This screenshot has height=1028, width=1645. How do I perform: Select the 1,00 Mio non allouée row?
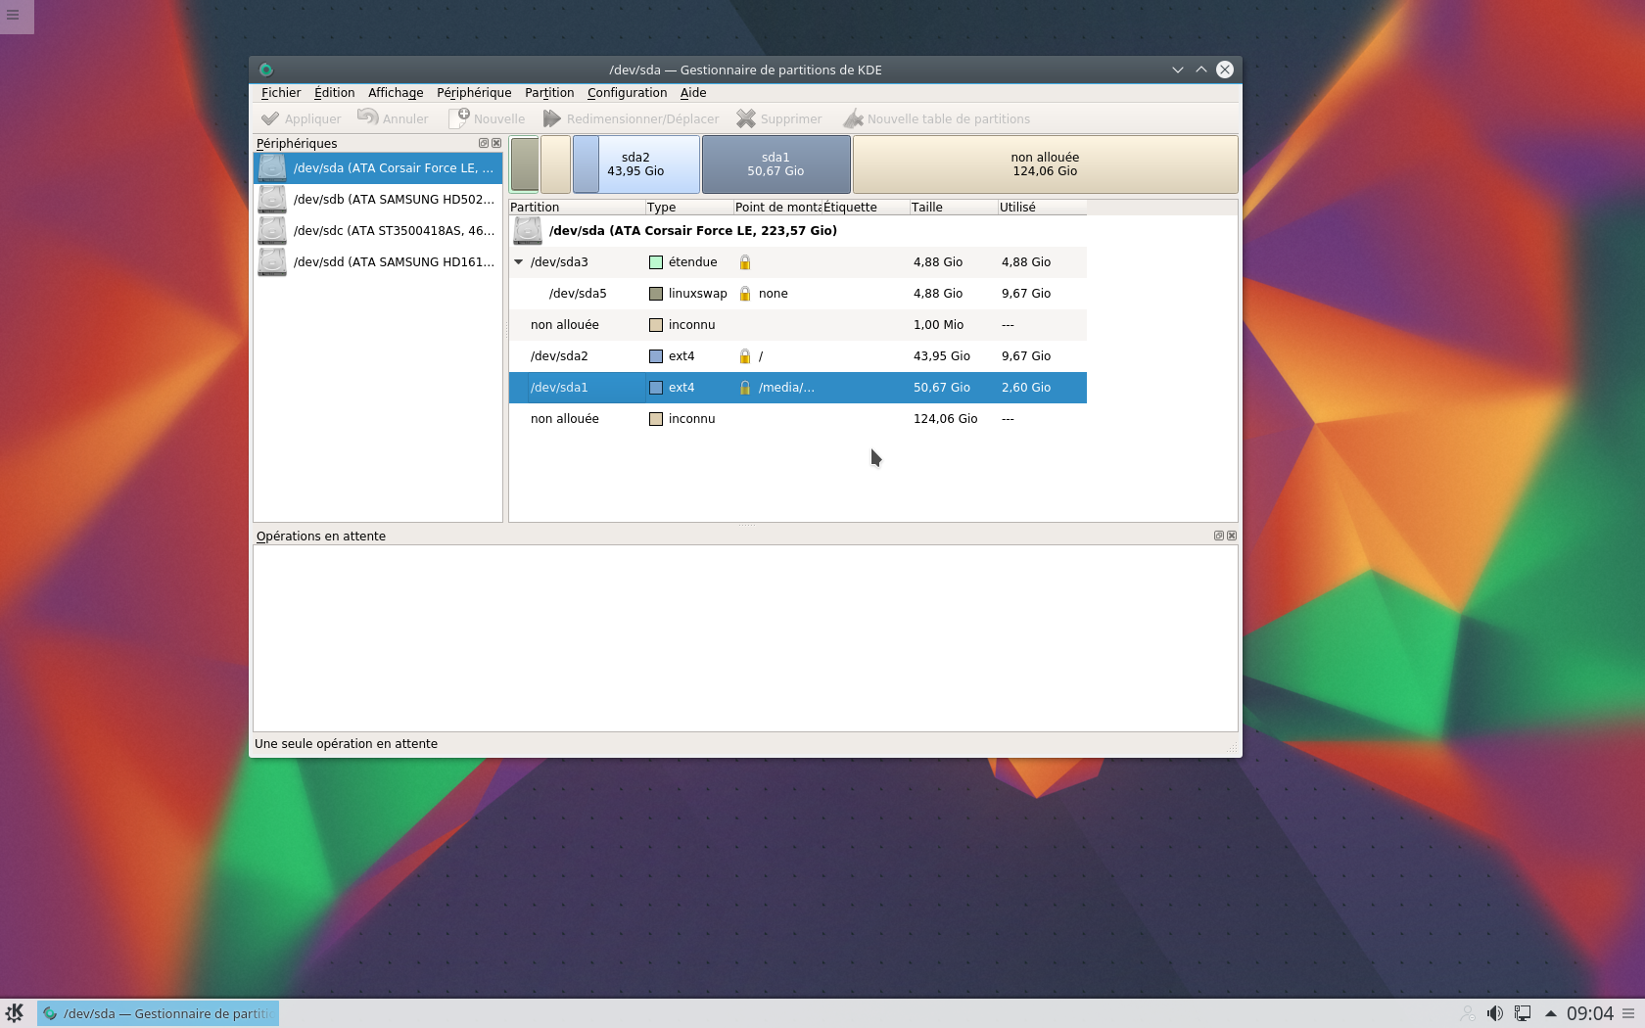click(798, 325)
